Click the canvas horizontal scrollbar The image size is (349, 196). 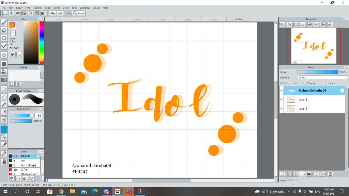[161, 180]
